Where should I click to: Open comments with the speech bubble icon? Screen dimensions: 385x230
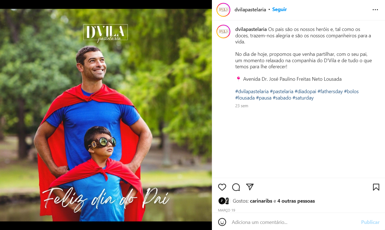coord(236,187)
